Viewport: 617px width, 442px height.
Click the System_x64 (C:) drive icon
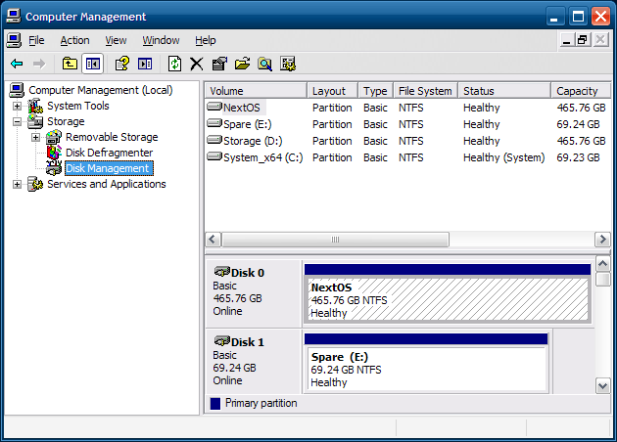(214, 156)
